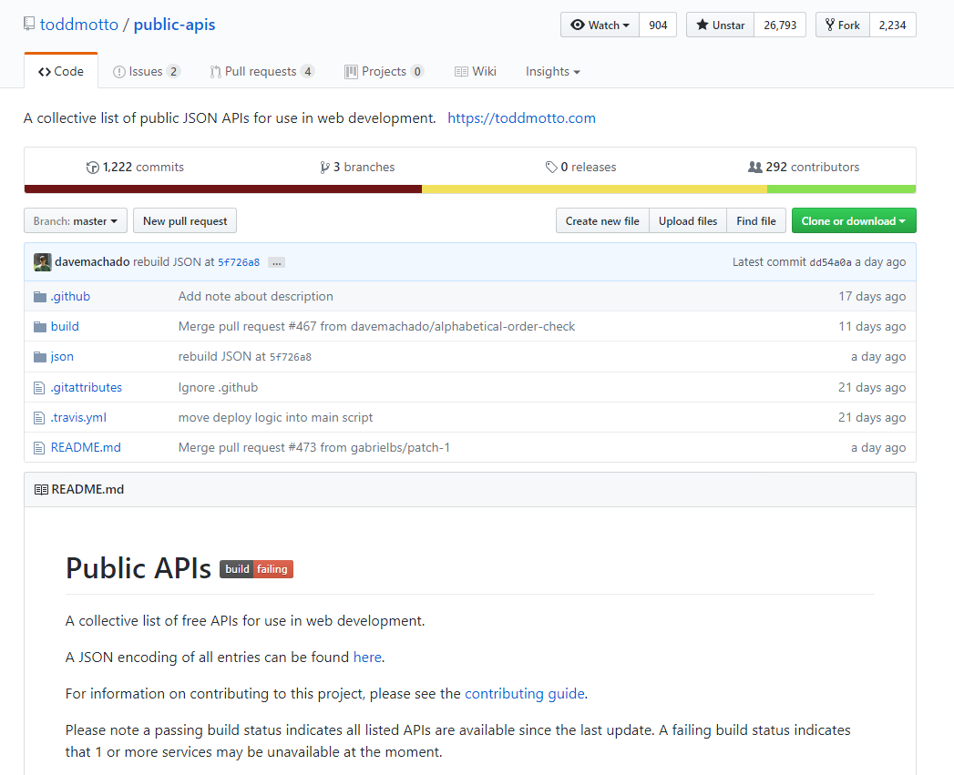This screenshot has width=954, height=775.
Task: Open the contributing guide link
Action: click(525, 693)
